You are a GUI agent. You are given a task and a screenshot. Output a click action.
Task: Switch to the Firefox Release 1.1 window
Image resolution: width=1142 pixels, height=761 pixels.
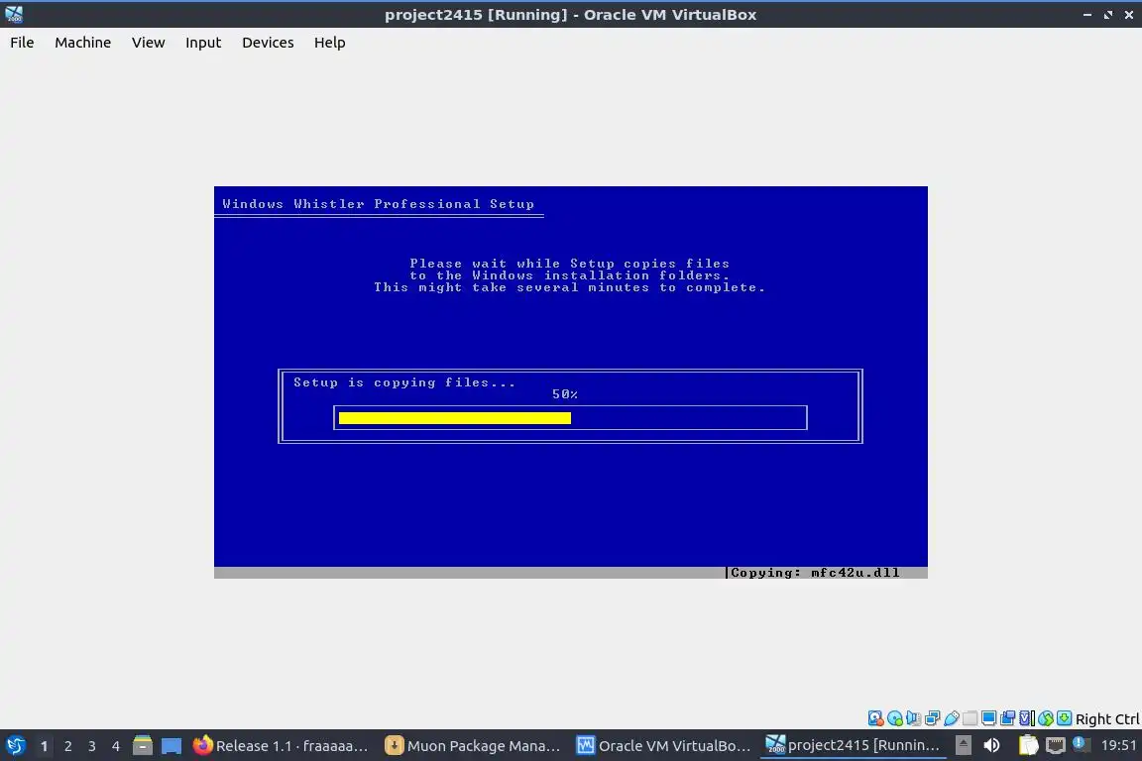tap(281, 745)
